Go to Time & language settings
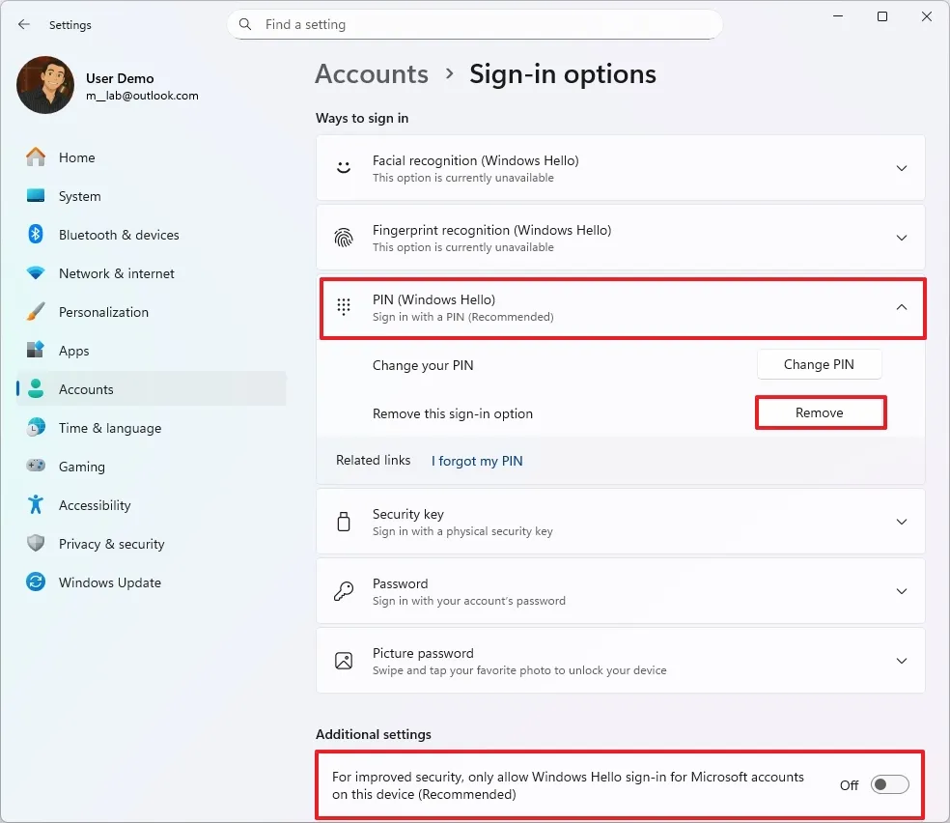 (109, 428)
